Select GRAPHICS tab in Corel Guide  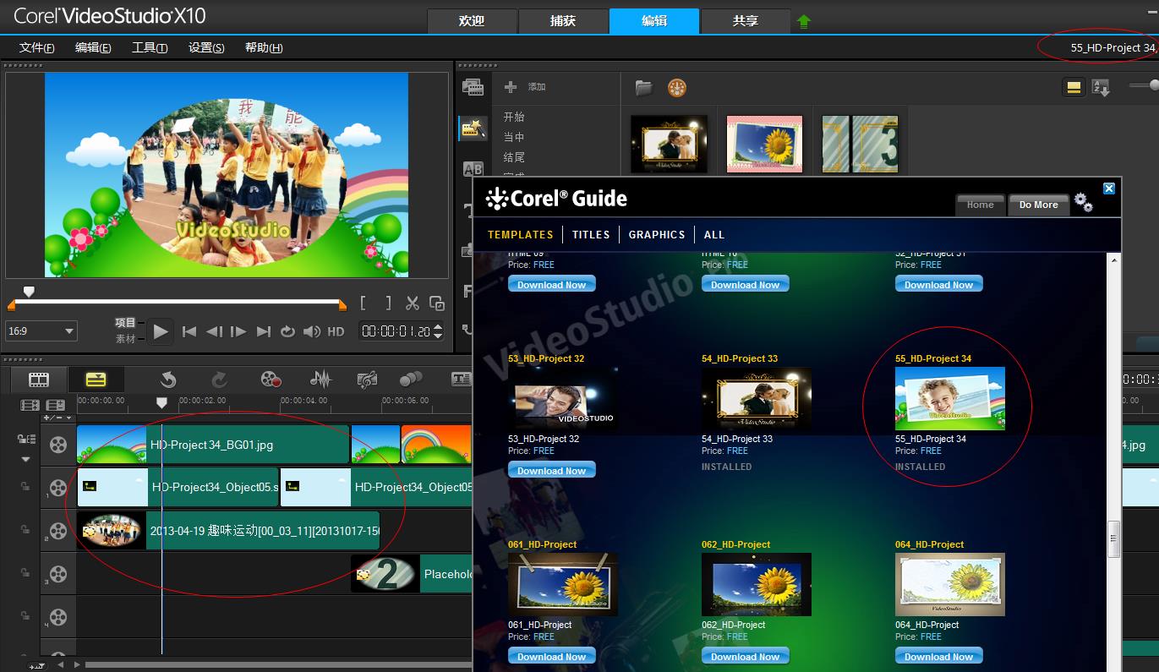tap(657, 234)
